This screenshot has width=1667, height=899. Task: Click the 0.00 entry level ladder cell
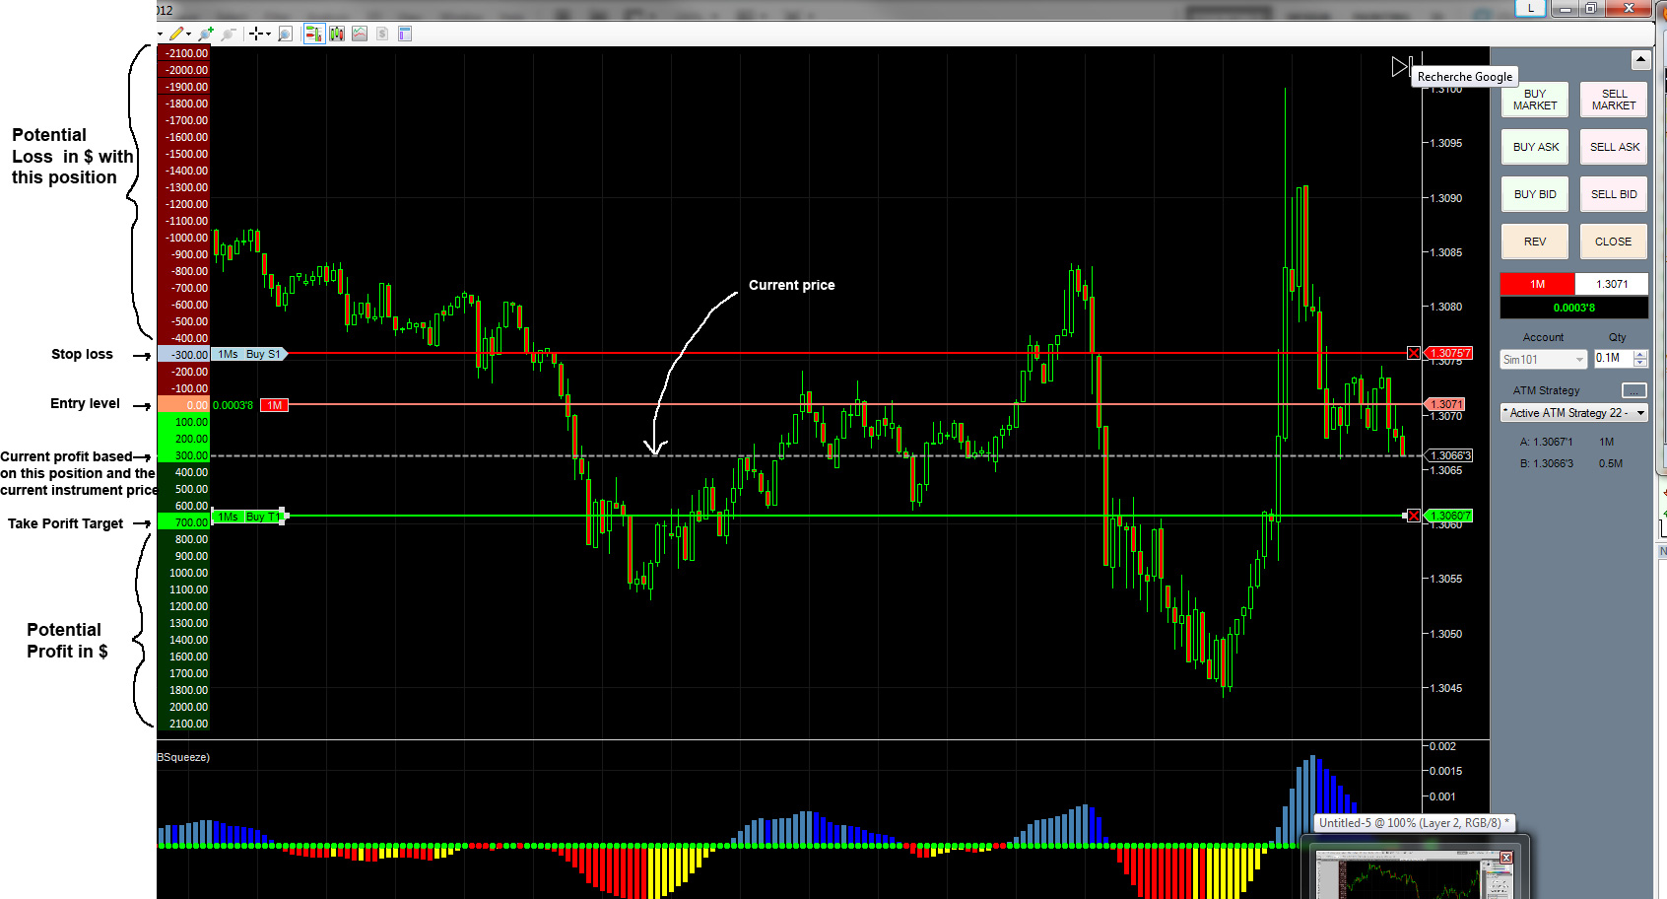point(183,405)
